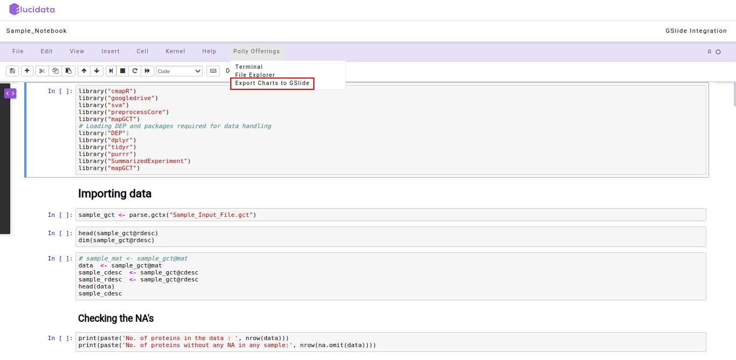
Task: Copy the selected cell
Action: pyautogui.click(x=54, y=70)
